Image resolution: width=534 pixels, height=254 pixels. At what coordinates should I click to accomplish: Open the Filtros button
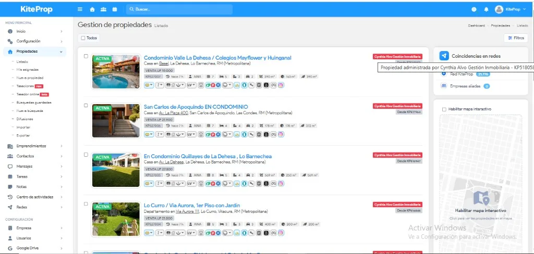tap(516, 38)
